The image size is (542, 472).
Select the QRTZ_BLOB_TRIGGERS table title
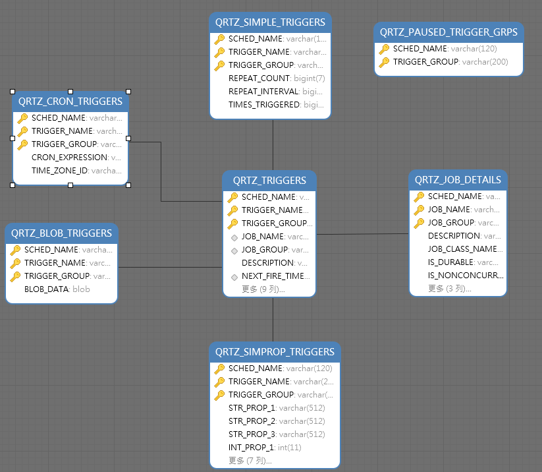click(61, 233)
